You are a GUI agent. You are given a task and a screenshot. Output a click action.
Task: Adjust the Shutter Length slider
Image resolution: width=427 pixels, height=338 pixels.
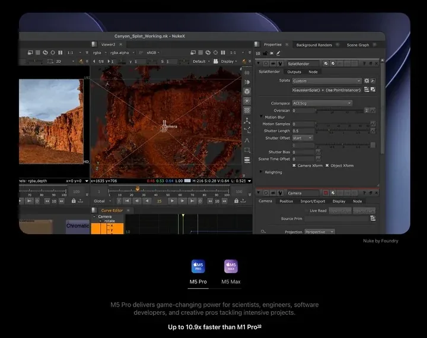point(343,130)
